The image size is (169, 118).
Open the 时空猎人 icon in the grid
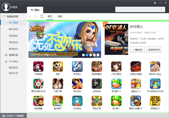(x=77, y=66)
